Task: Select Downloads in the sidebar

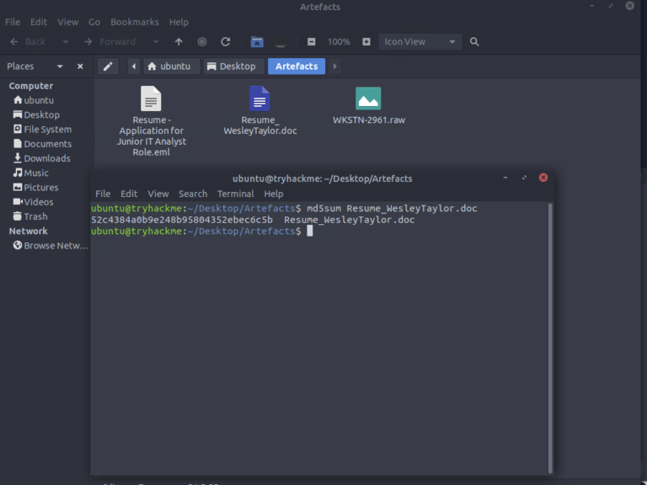Action: (46, 158)
